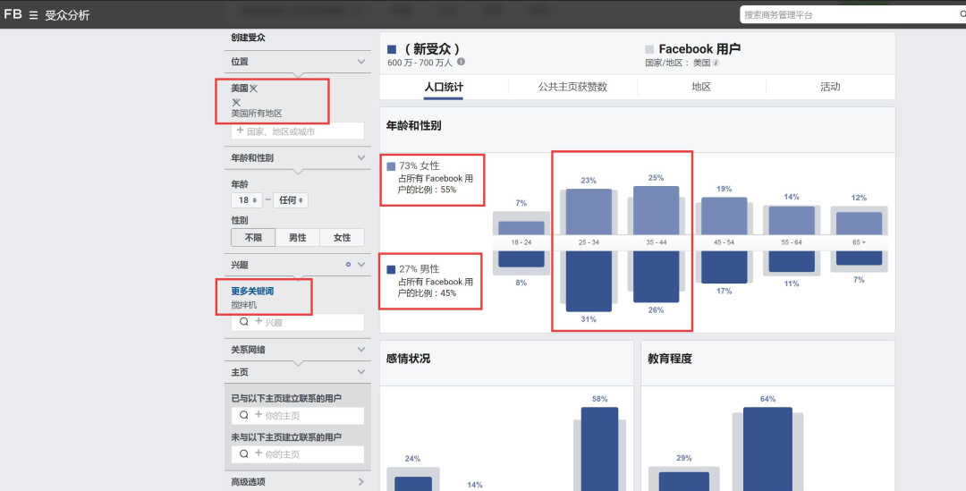
Task: Click the dark blue 27% 男性 legend swatch
Action: point(391,269)
